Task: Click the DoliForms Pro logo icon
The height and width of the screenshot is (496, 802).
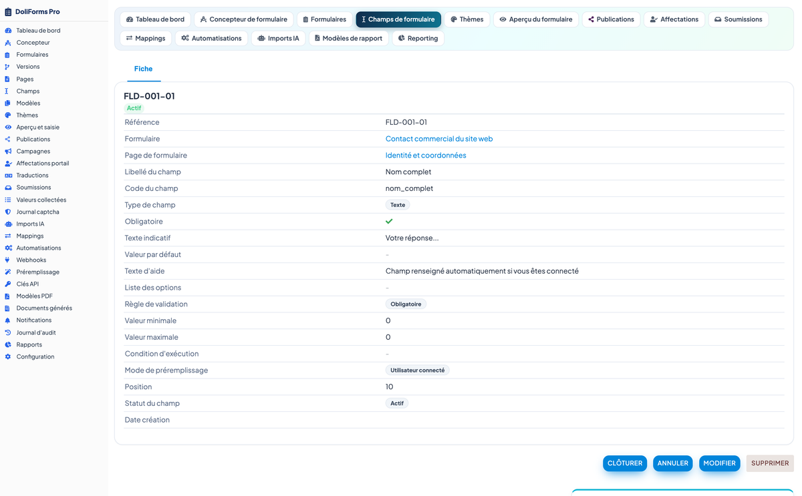Action: click(8, 11)
